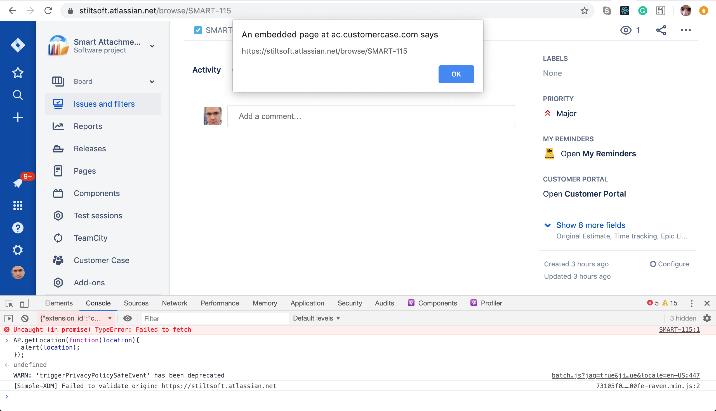
Task: Click the Jira search magnifier icon
Action: tap(18, 95)
